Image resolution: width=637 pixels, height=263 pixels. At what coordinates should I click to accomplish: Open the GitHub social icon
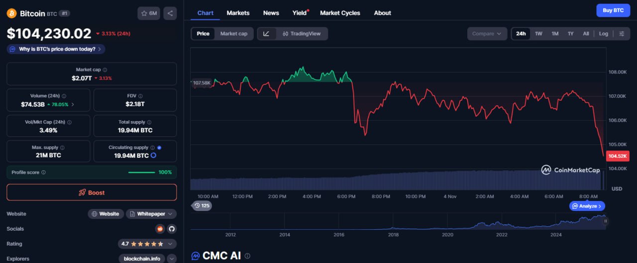172,229
